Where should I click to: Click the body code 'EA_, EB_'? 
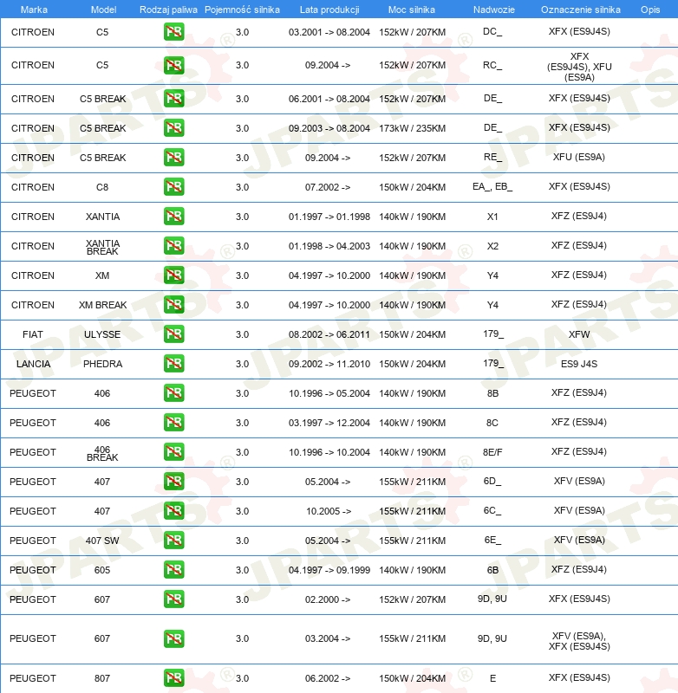point(492,186)
